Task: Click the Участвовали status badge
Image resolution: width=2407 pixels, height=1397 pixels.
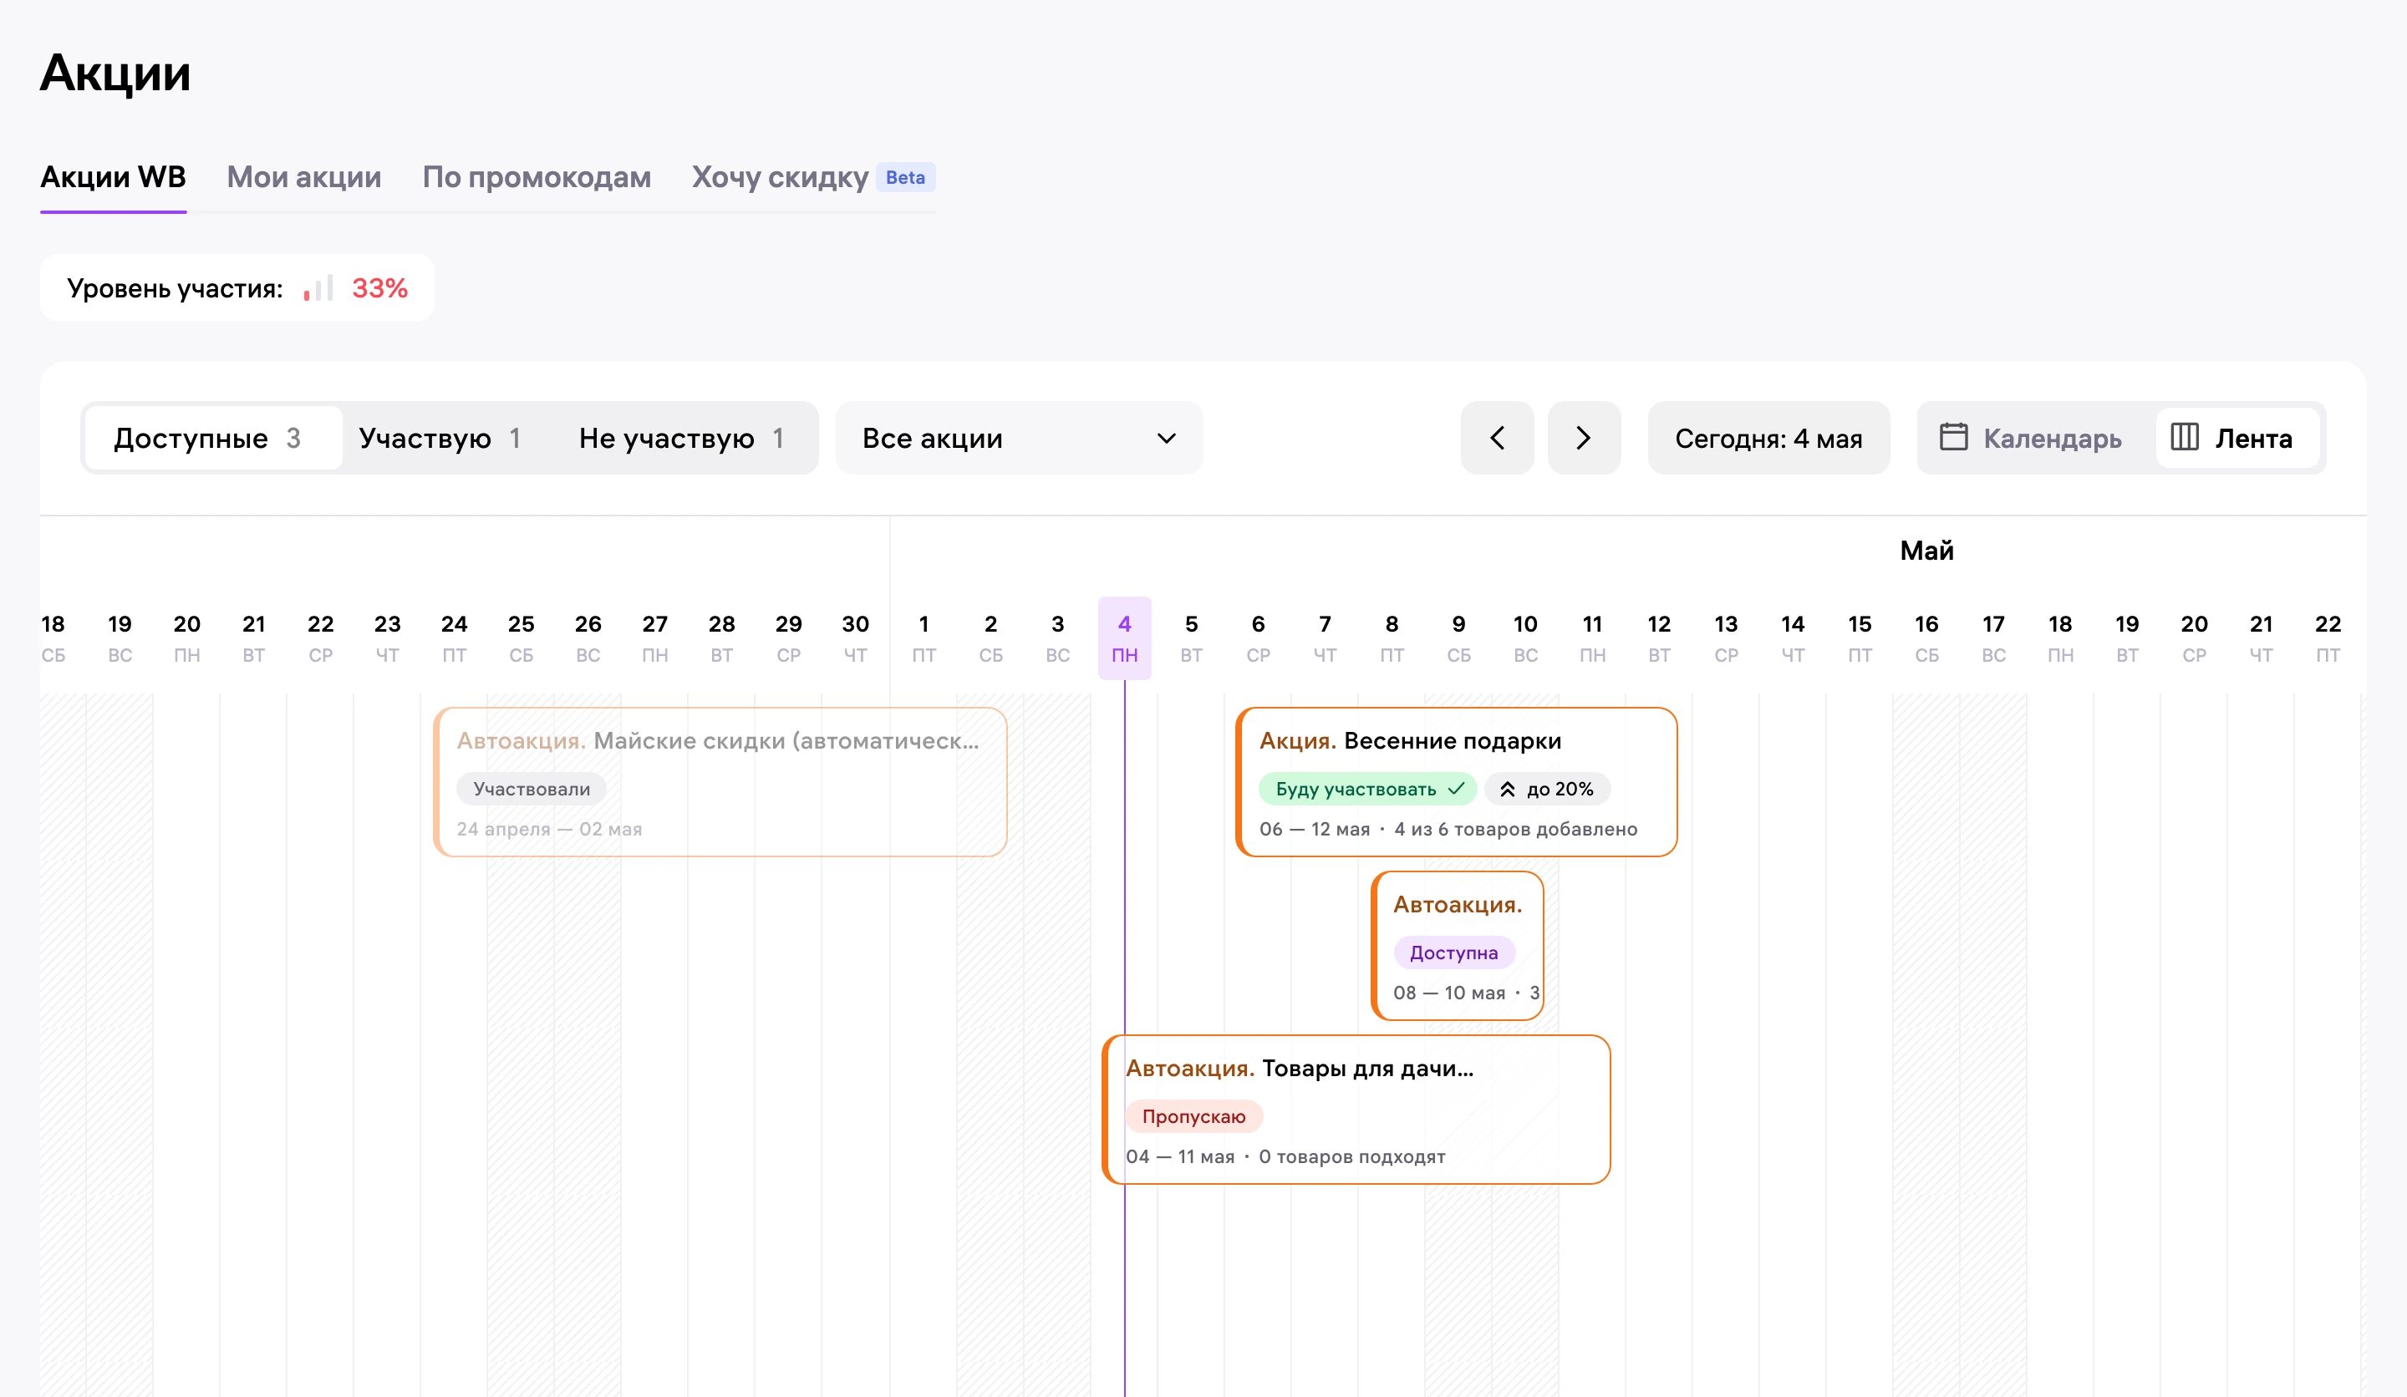Action: pyautogui.click(x=532, y=789)
